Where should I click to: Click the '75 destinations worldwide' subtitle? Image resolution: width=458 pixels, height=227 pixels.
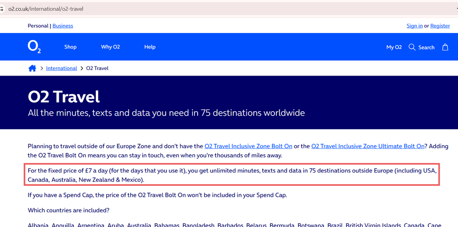click(166, 113)
